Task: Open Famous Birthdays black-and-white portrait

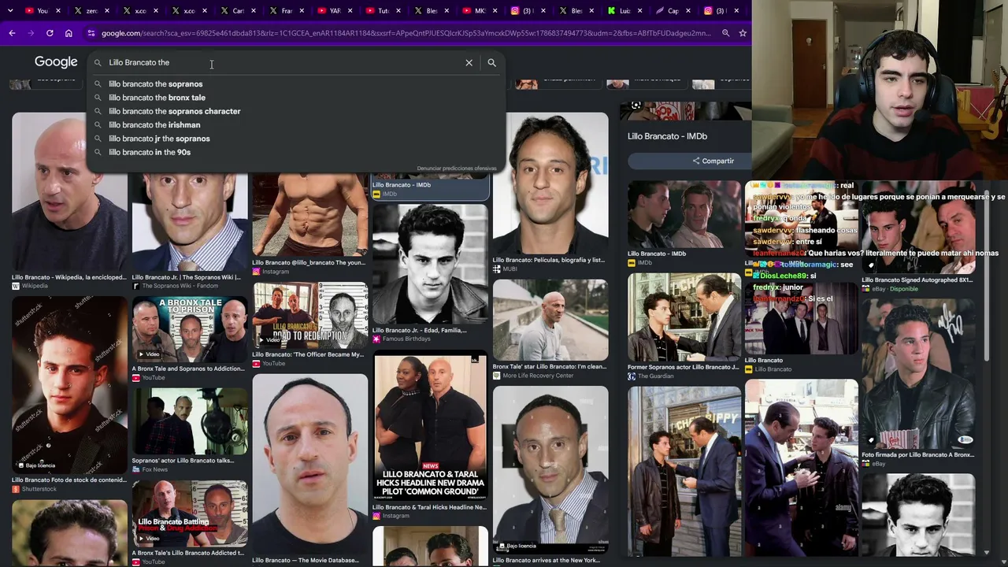Action: pyautogui.click(x=430, y=264)
